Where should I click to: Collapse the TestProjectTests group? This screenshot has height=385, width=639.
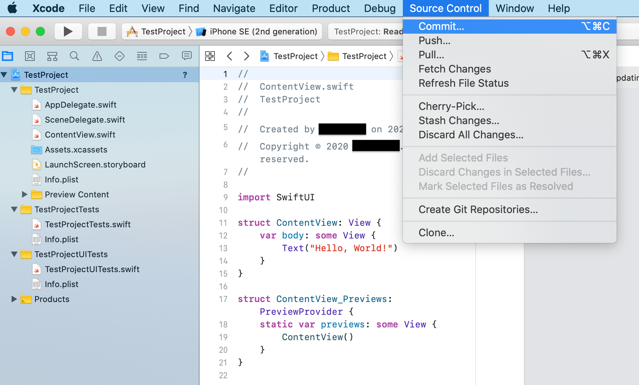(x=14, y=209)
